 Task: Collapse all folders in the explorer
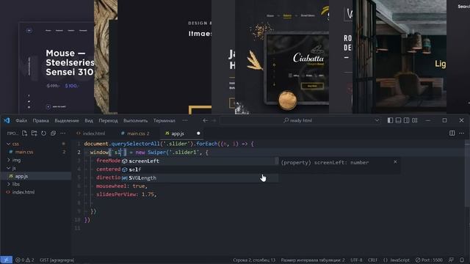click(x=53, y=133)
